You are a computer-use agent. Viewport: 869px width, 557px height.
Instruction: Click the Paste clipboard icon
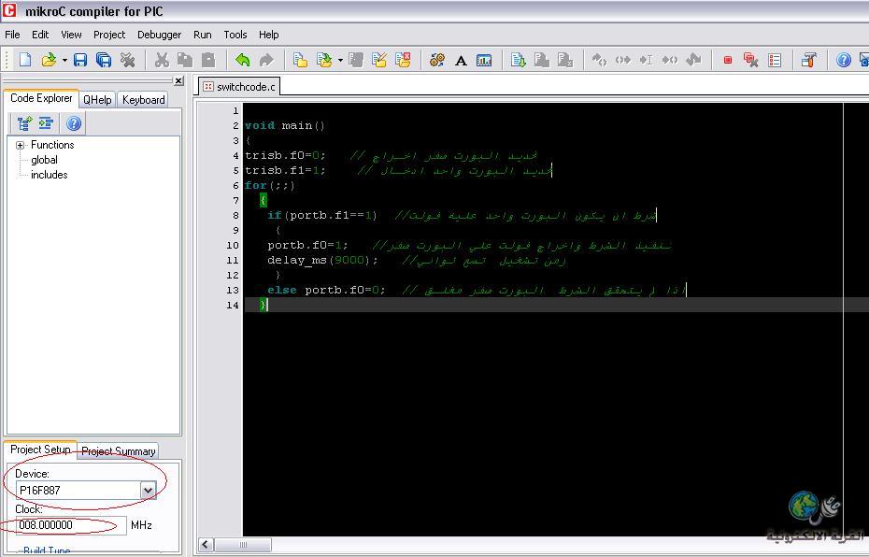(207, 59)
